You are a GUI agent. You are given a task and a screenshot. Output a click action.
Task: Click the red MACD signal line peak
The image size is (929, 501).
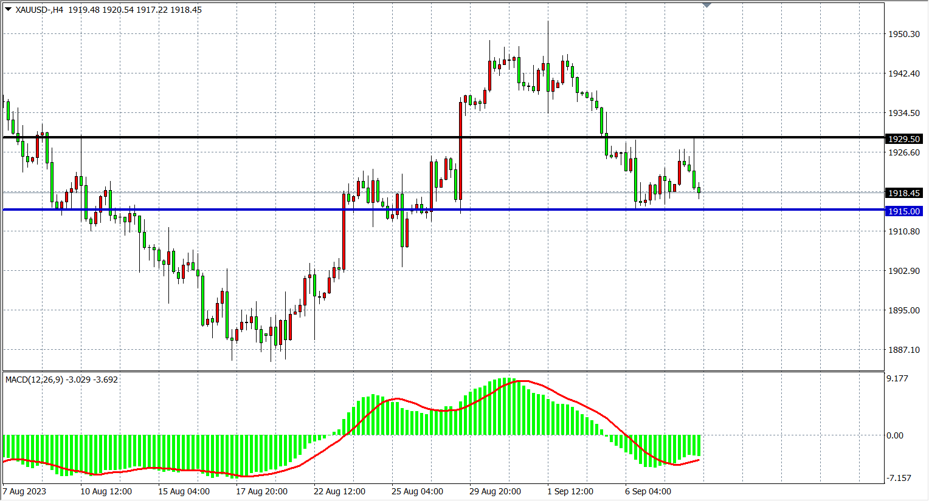[x=523, y=381]
